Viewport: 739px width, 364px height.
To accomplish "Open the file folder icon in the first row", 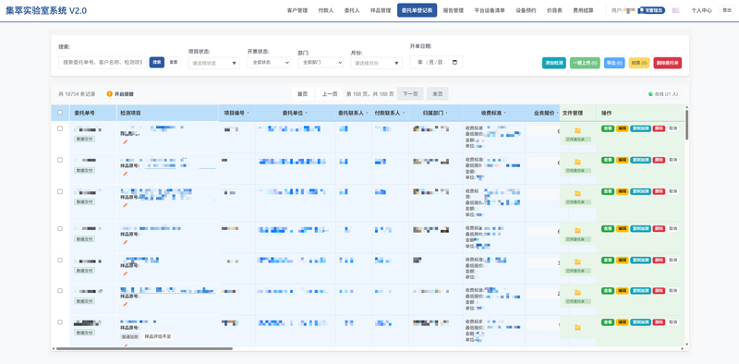I will click(x=577, y=130).
